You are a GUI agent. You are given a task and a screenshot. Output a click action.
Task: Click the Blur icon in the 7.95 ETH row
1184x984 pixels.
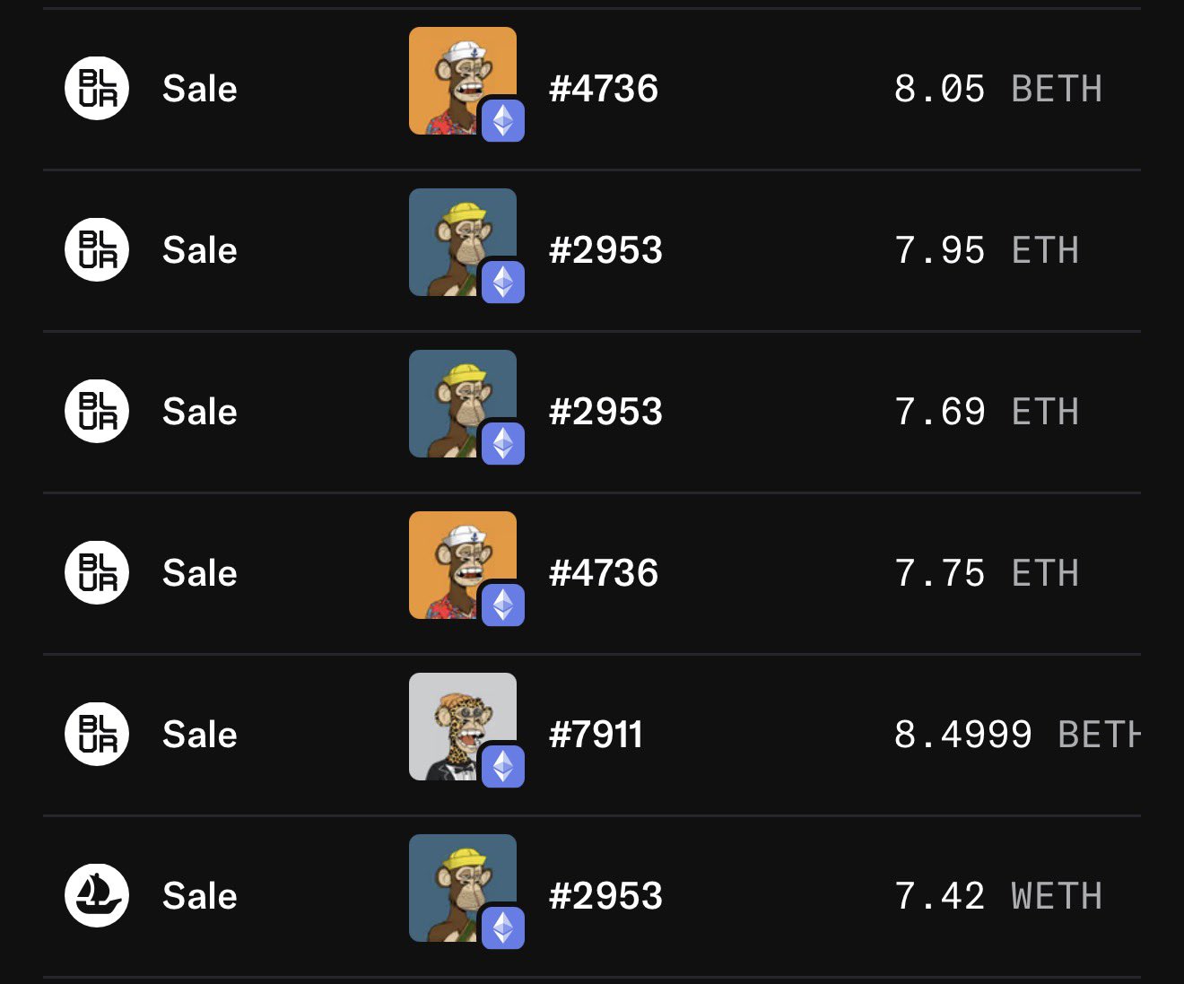[x=97, y=249]
